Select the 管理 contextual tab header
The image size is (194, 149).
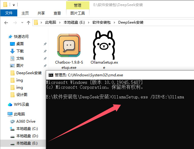click(78, 5)
